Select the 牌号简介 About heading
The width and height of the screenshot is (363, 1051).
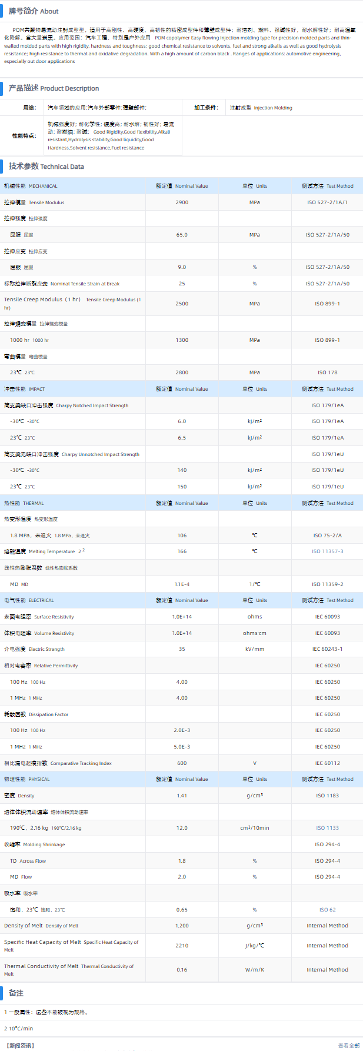click(34, 11)
